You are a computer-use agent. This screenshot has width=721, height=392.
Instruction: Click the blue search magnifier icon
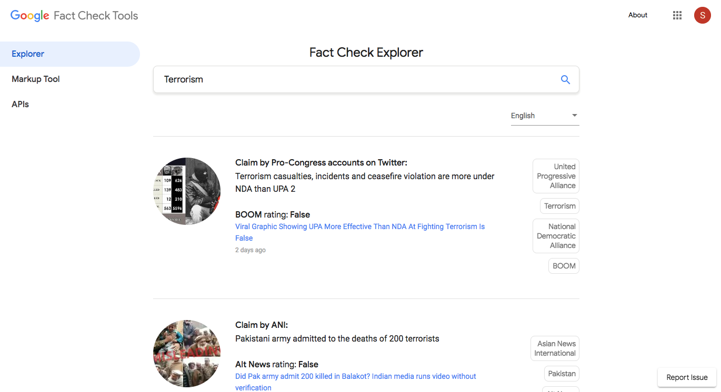point(565,80)
